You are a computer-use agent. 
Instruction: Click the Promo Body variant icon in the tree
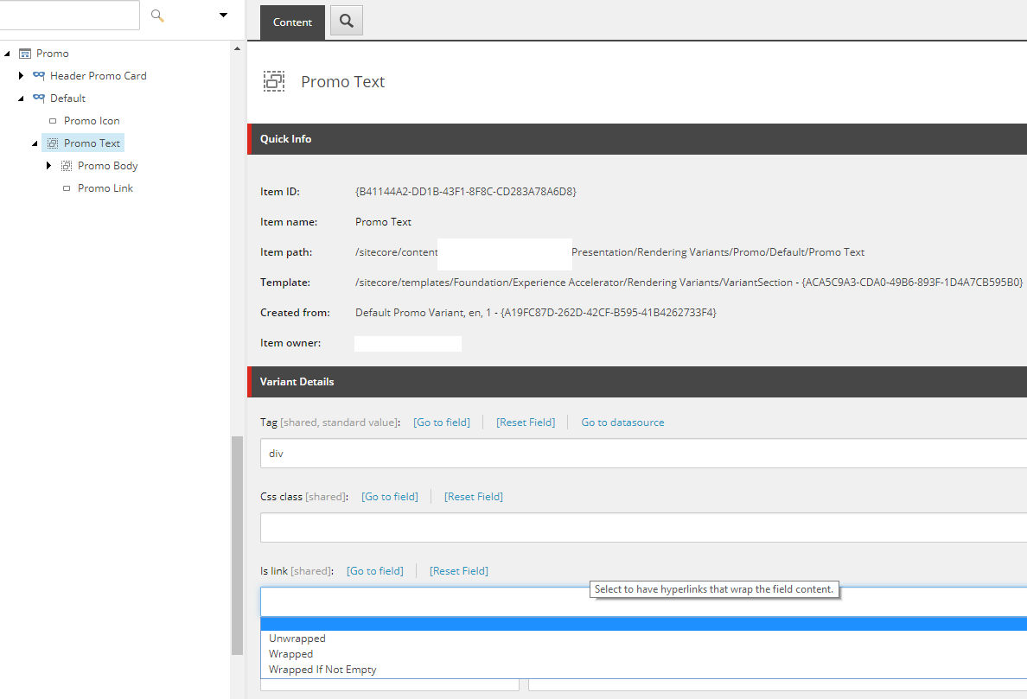tap(67, 165)
